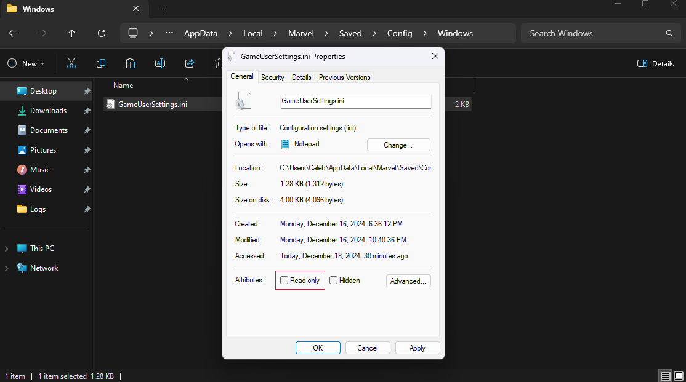Switch to large thumbnails view icon
The width and height of the screenshot is (686, 382).
tap(679, 376)
